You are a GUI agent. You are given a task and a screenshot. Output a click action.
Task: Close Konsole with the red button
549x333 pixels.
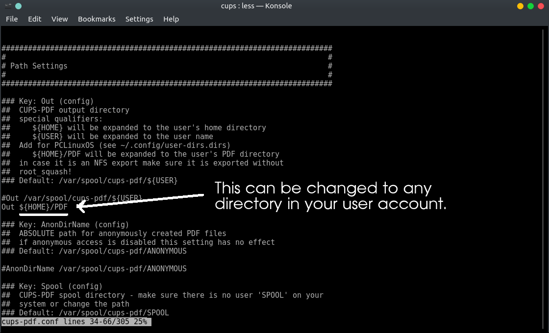pyautogui.click(x=541, y=6)
